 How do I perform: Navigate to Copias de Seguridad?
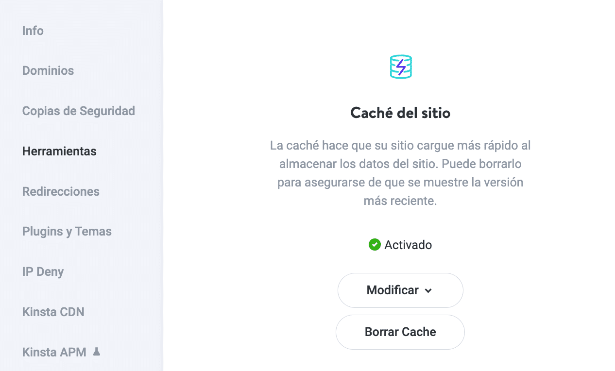(x=78, y=111)
